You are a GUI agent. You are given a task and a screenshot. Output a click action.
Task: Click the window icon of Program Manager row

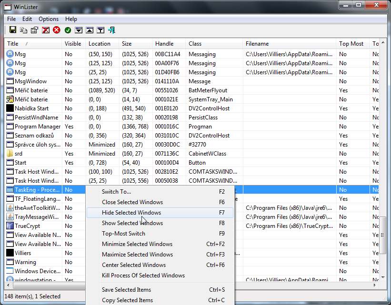point(10,127)
